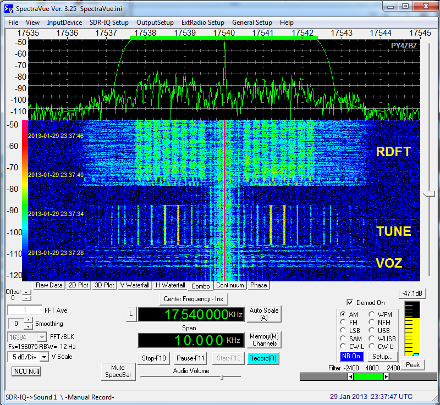Image resolution: width=440 pixels, height=405 pixels.
Task: Uncheck the Demod On checkbox
Action: coord(350,302)
